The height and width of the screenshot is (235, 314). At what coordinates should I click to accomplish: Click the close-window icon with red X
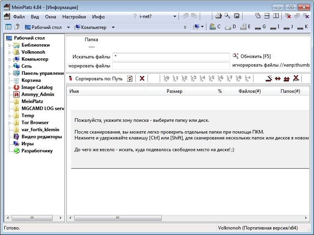288,16
